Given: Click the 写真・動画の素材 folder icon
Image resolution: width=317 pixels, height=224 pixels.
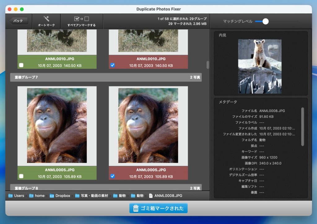Looking at the screenshot, I should pos(77,196).
